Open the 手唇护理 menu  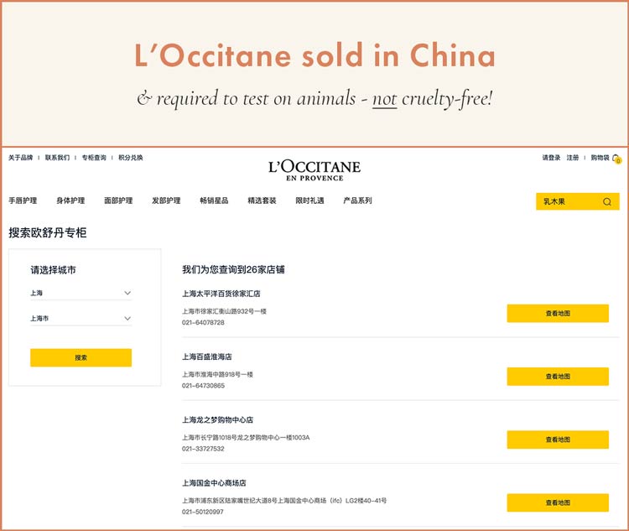(x=23, y=201)
